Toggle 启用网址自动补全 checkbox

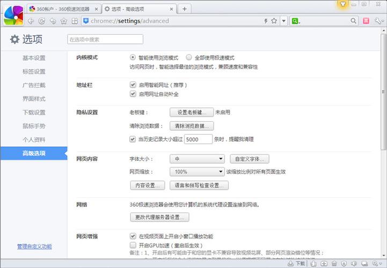[133, 94]
